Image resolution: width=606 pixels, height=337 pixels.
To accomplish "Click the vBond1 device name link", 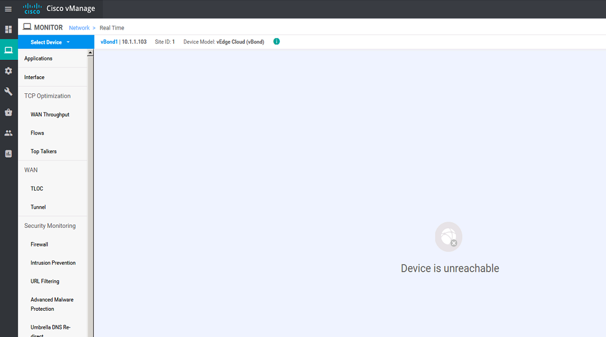I will [x=109, y=42].
